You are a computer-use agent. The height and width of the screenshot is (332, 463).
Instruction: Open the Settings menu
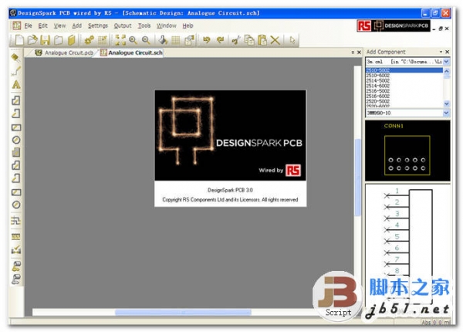tap(98, 25)
